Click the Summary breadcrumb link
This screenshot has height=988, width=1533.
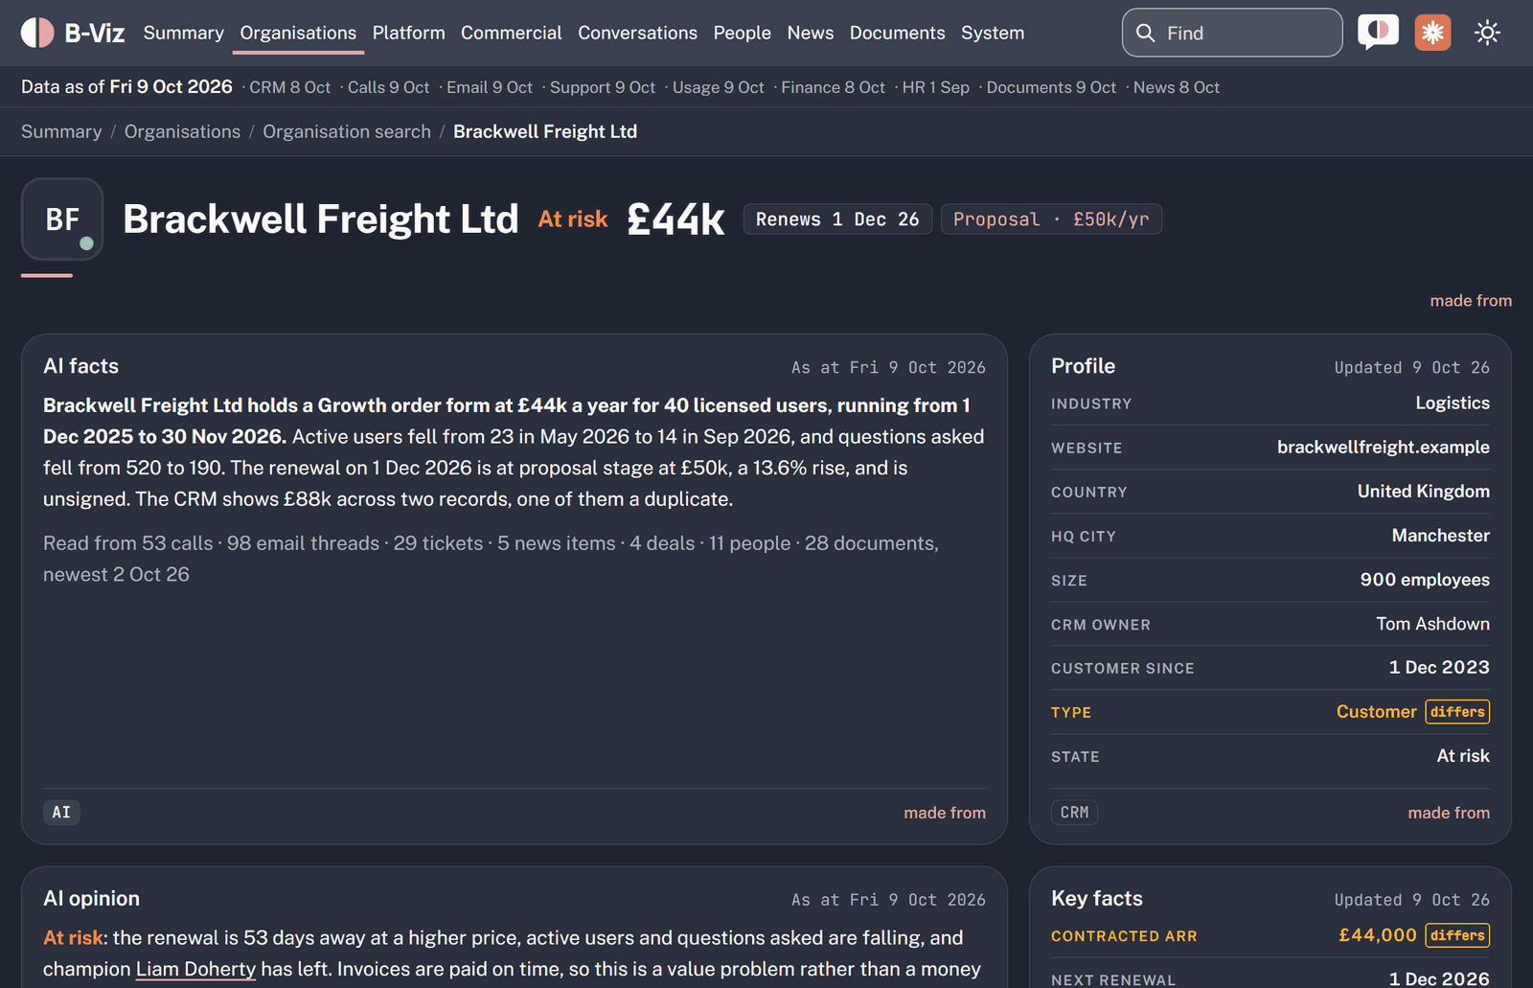point(61,131)
